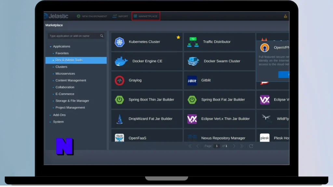Open the Docker Swarm Cluster text label
The width and height of the screenshot is (333, 187).
click(222, 61)
